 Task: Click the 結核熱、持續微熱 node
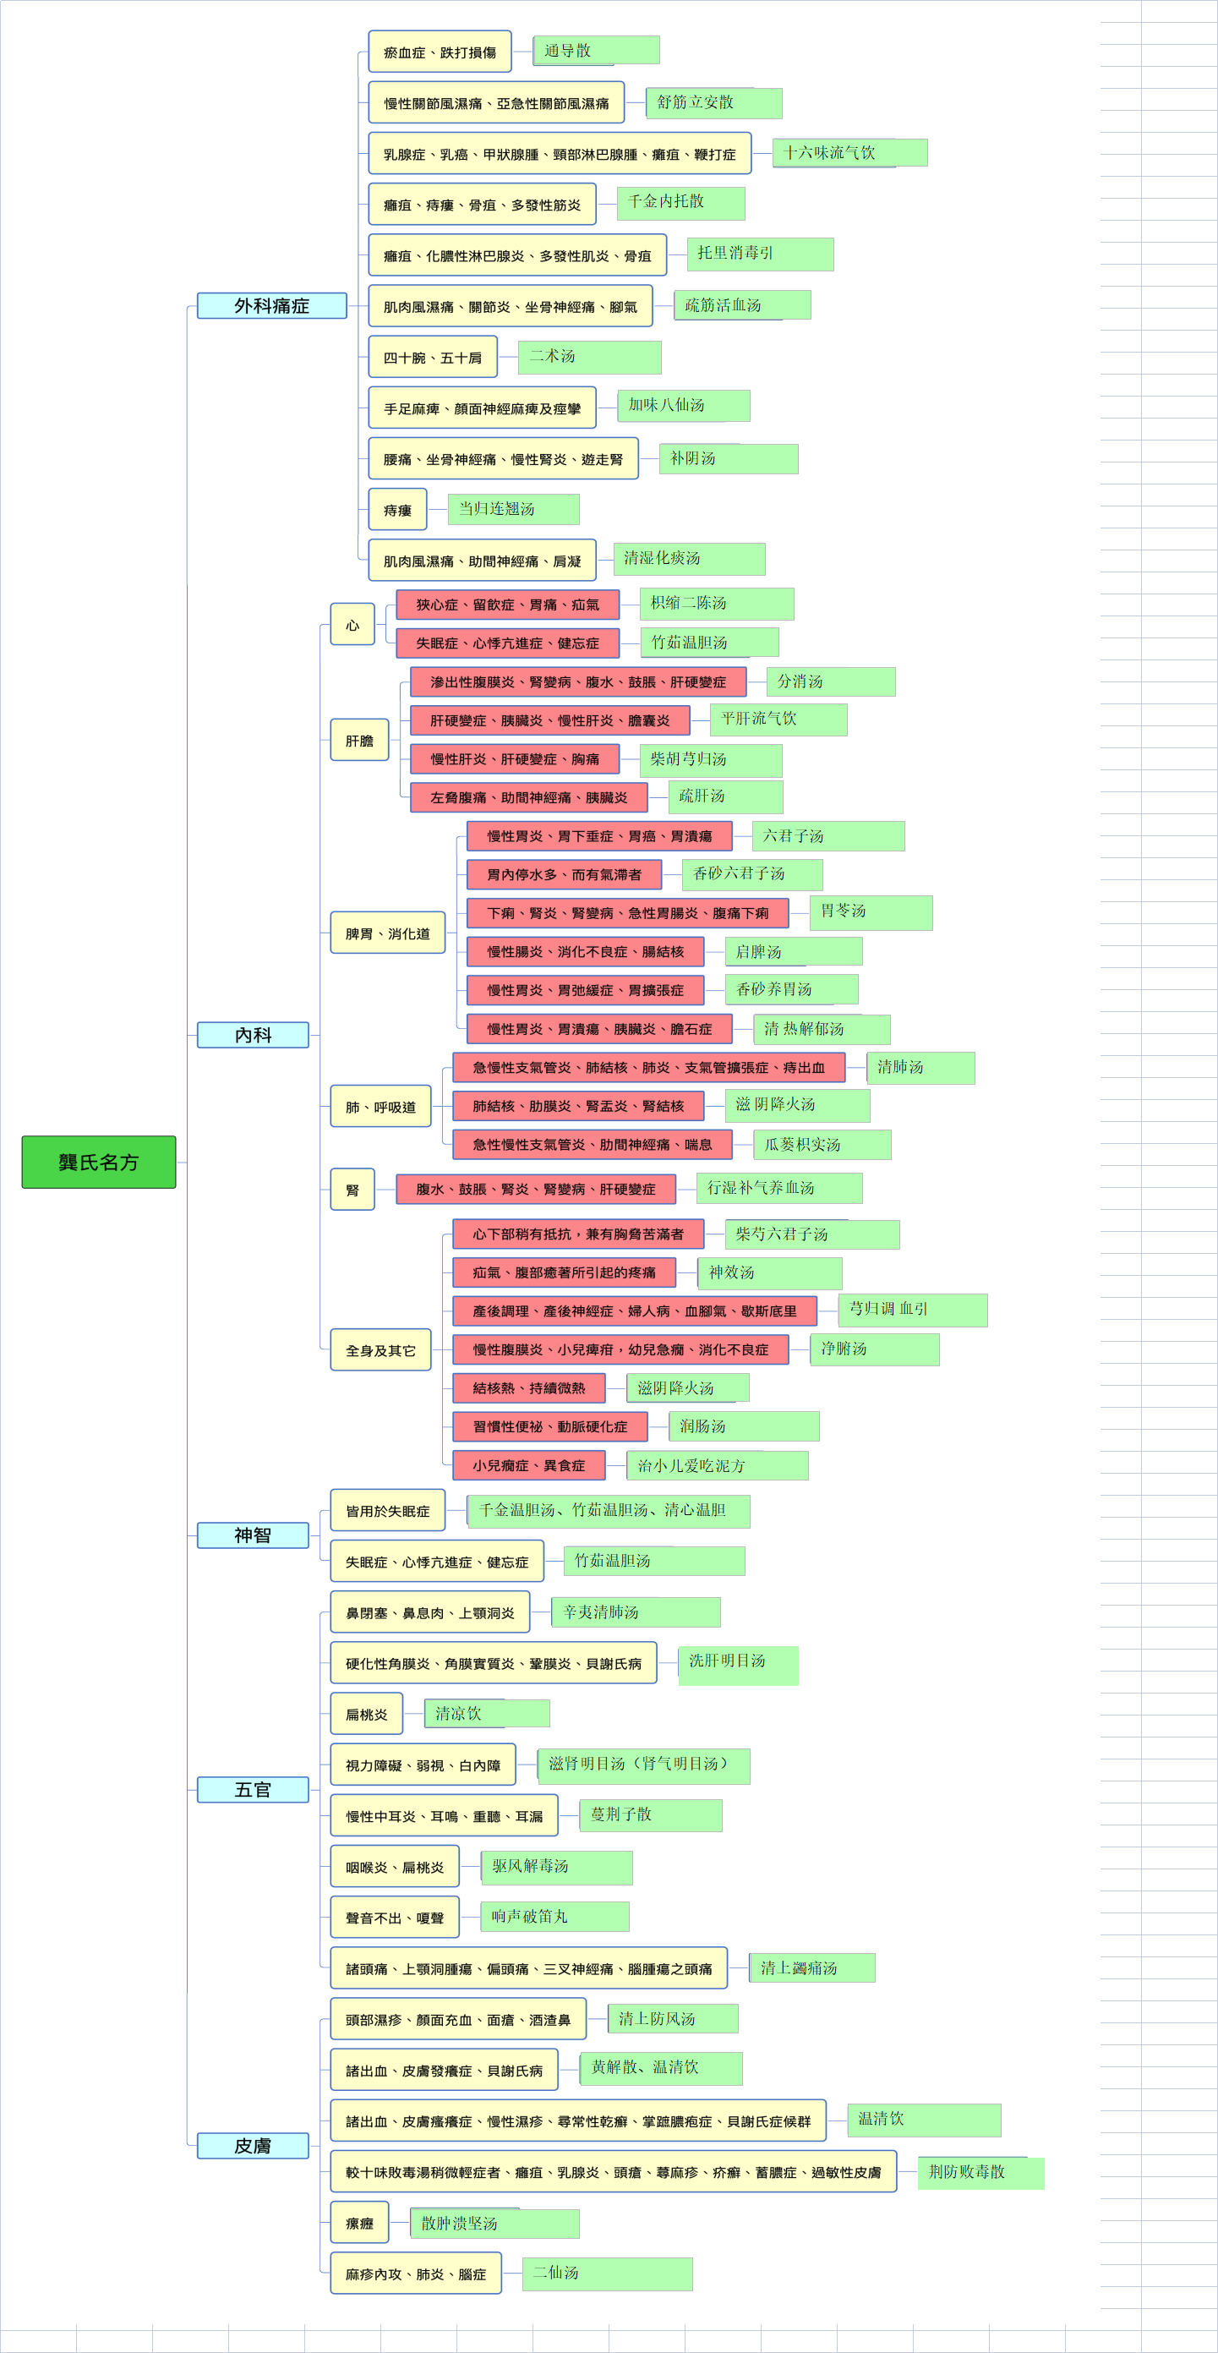(528, 1388)
